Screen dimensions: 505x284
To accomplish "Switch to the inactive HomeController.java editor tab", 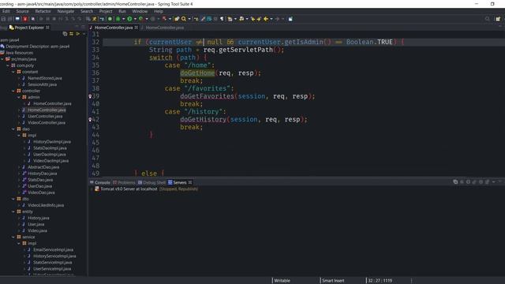I will (x=163, y=28).
